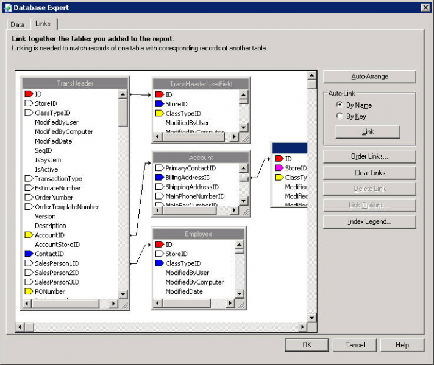Viewport: 434px width, 365px height.
Task: Click the AccountStoreID field
Action: [x=57, y=245]
